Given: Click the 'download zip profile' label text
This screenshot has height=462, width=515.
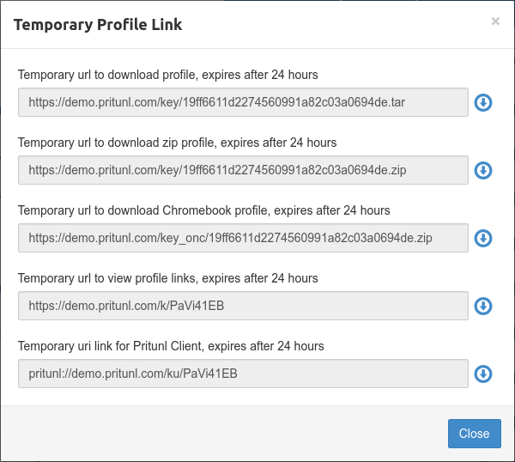Looking at the screenshot, I should [177, 143].
